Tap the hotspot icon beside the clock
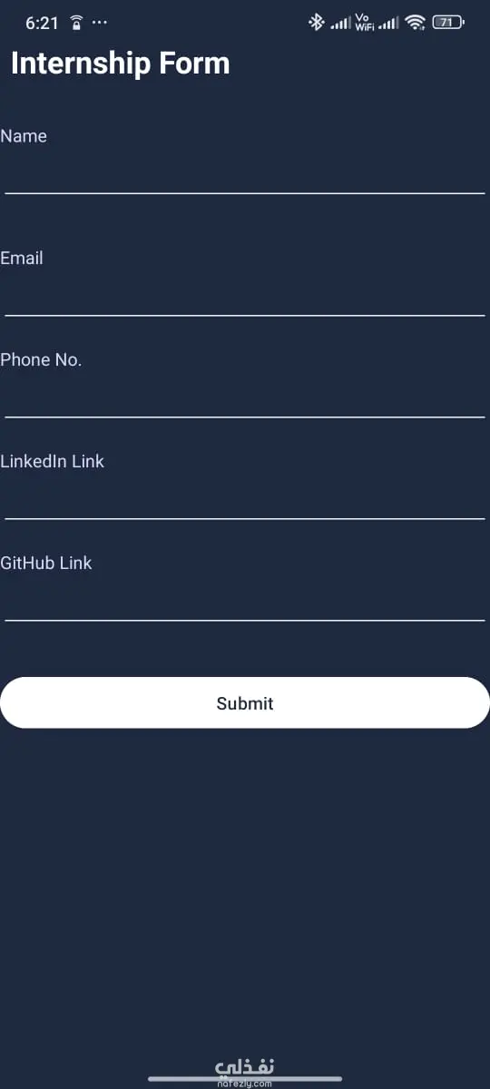The width and height of the screenshot is (490, 1089). point(77,23)
